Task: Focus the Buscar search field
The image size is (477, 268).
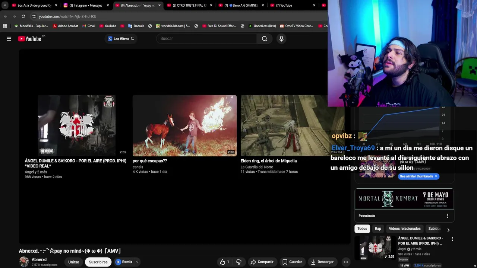Action: tap(206, 39)
